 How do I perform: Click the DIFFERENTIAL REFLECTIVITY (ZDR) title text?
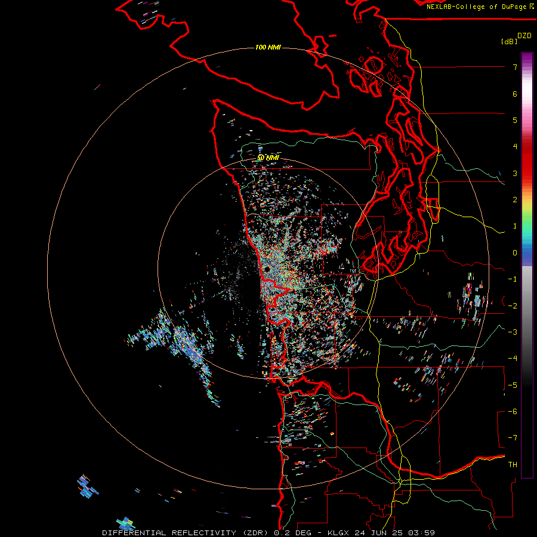(186, 533)
